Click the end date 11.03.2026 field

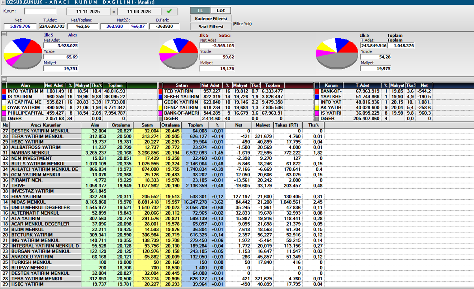(x=139, y=12)
